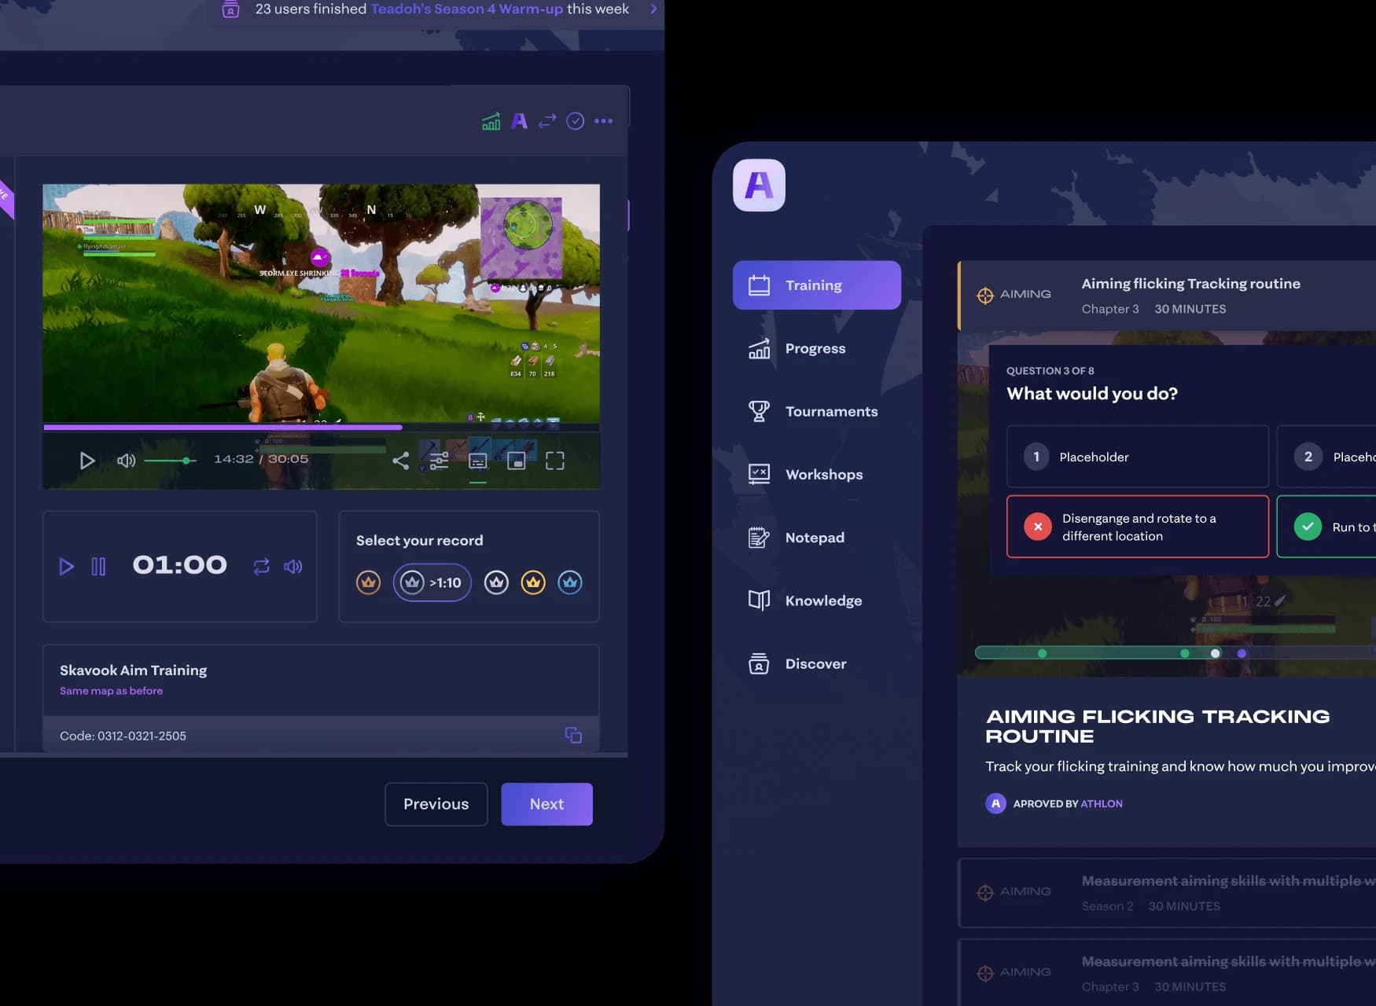Choose answer 1 Placeholder

click(x=1138, y=457)
